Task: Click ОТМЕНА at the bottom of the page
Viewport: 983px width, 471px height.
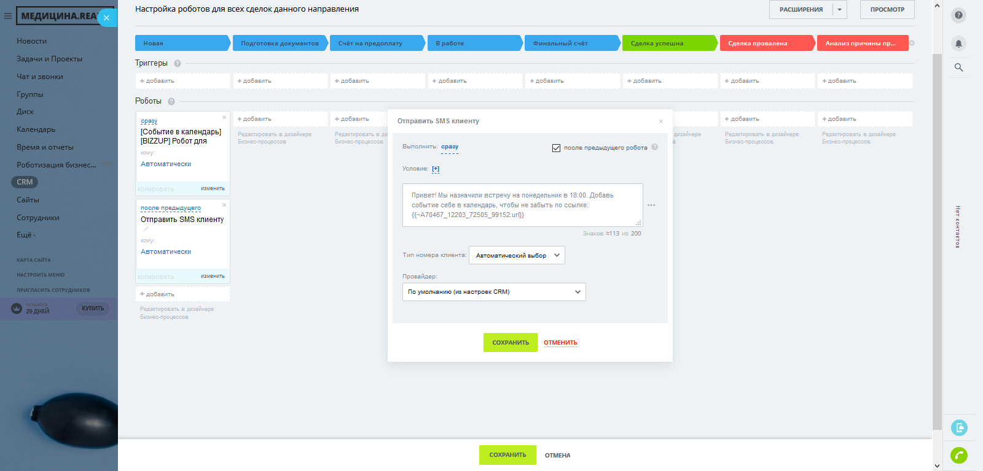Action: pyautogui.click(x=558, y=456)
